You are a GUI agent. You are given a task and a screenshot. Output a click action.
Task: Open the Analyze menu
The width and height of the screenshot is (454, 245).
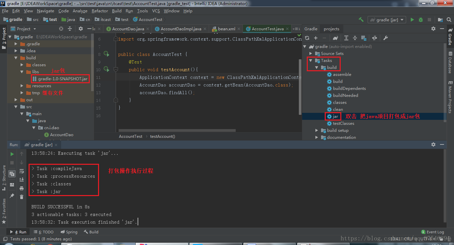[x=80, y=11]
